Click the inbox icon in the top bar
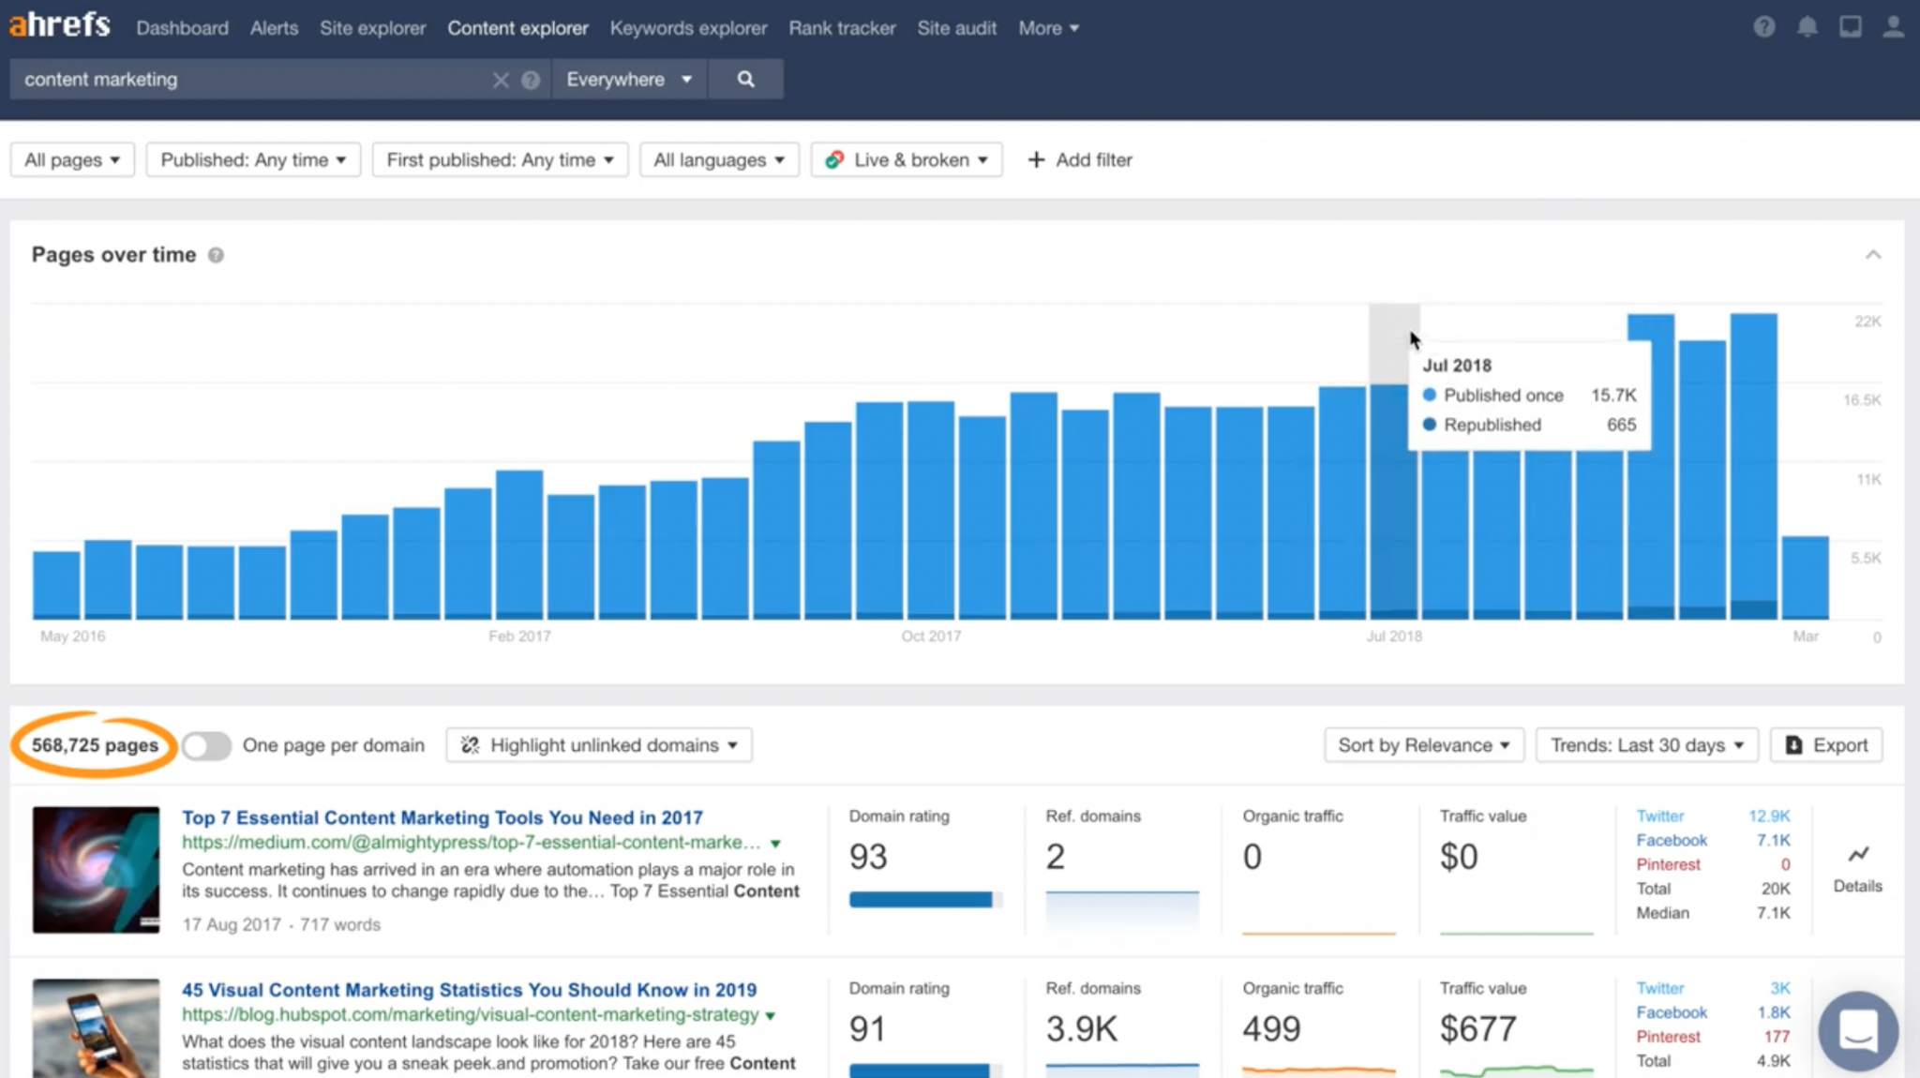 coord(1850,27)
